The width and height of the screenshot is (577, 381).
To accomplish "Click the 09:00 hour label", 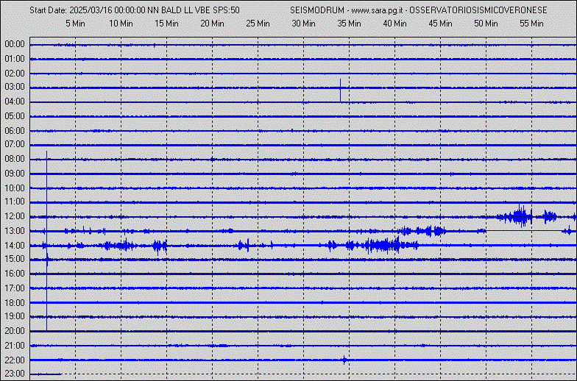I will [15, 174].
